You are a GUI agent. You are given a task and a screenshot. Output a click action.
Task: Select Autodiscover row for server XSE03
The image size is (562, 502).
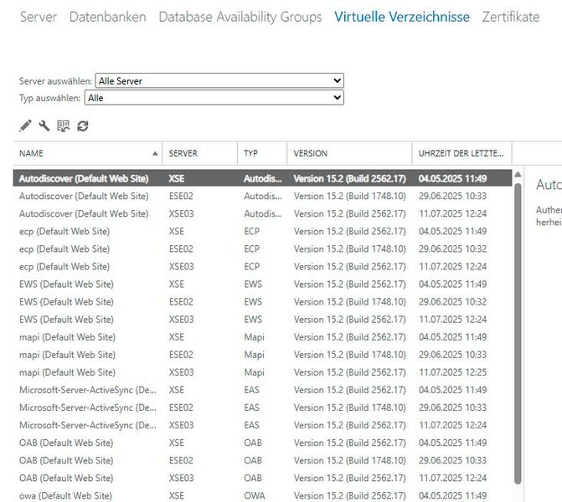(263, 213)
